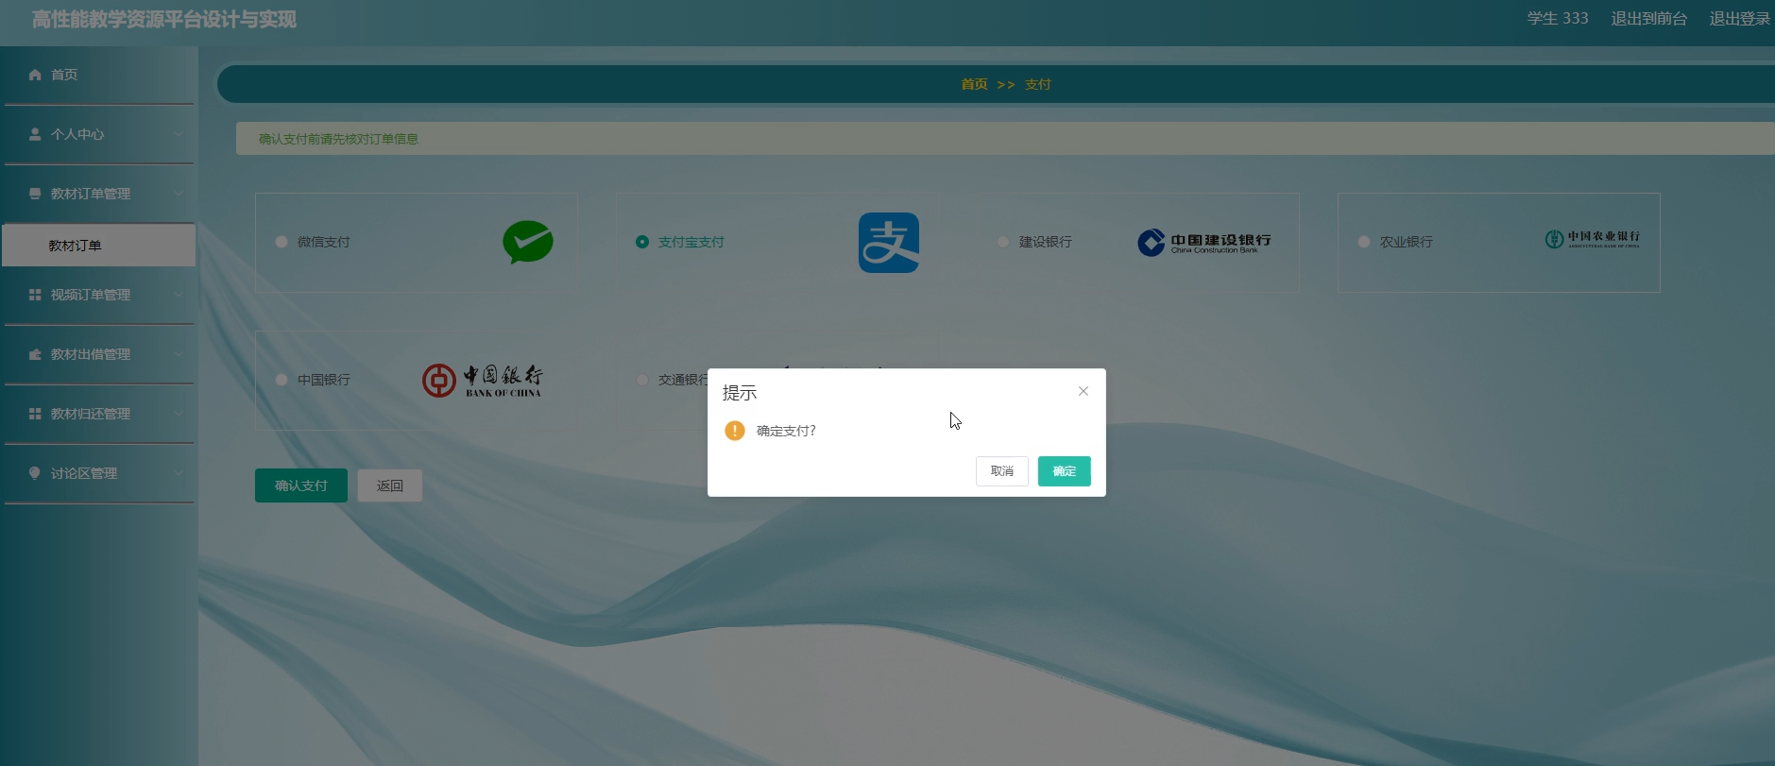Click 退出登录 link
The width and height of the screenshot is (1775, 766).
(1740, 19)
